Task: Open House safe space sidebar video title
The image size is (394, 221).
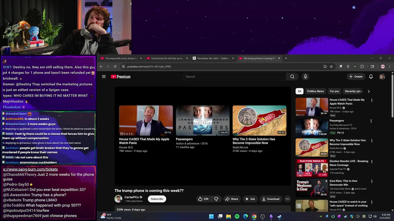Action: pyautogui.click(x=348, y=204)
